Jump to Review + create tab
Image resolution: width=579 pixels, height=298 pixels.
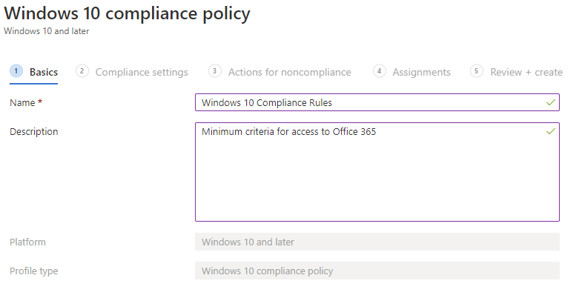click(526, 72)
